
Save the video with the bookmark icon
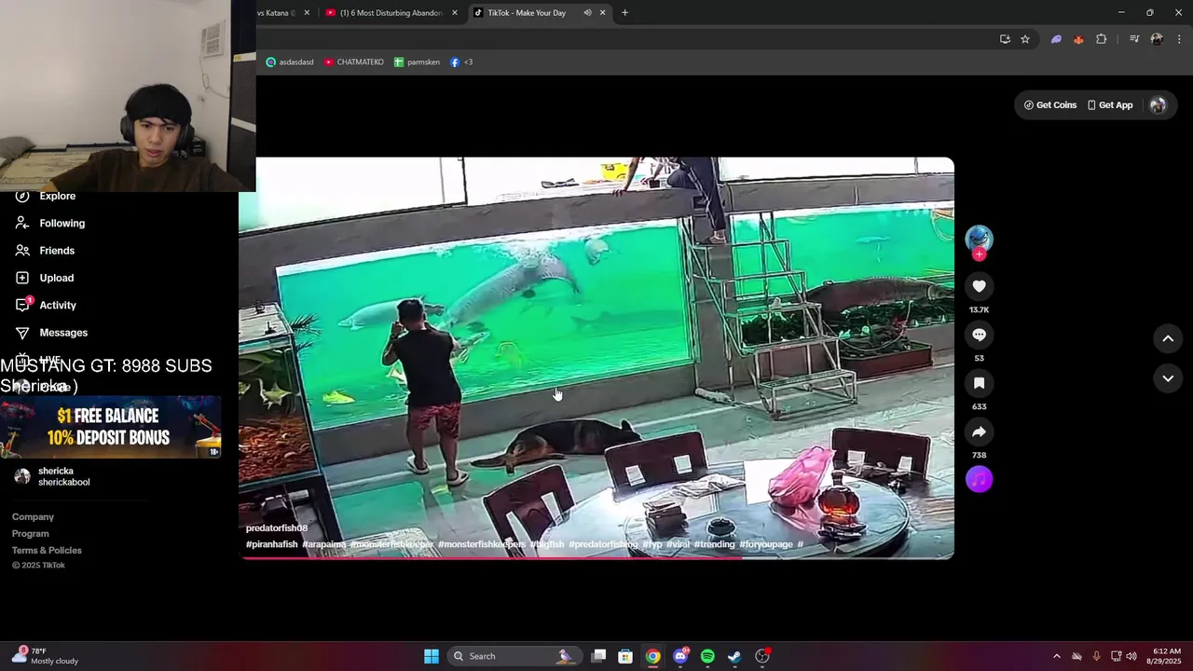[979, 383]
